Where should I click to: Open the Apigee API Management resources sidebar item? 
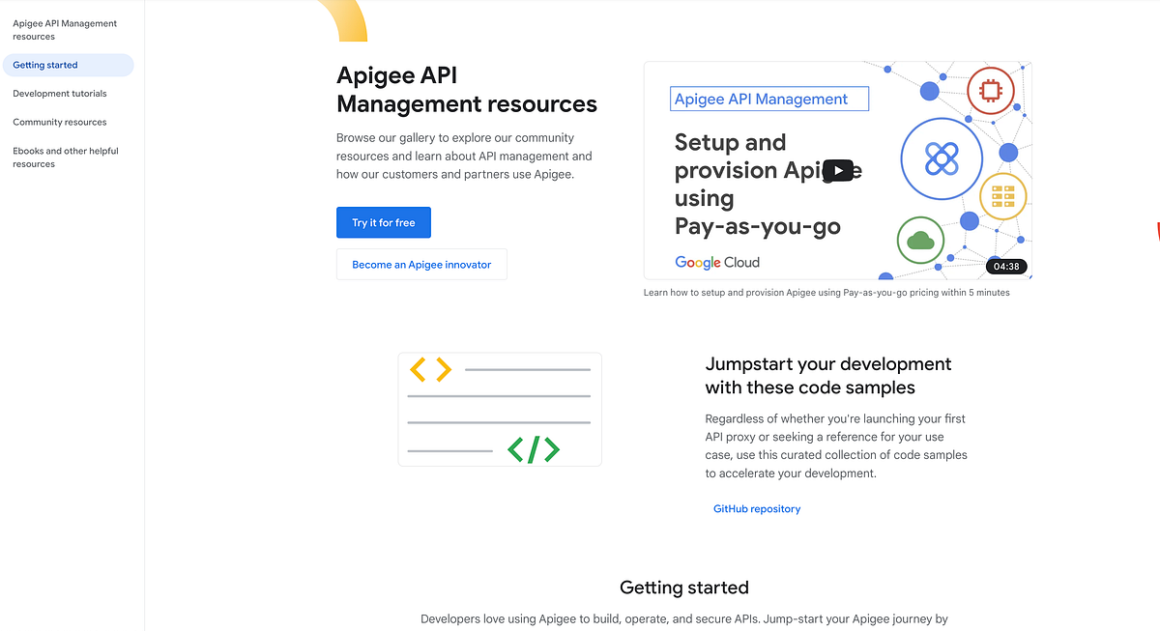(x=65, y=30)
